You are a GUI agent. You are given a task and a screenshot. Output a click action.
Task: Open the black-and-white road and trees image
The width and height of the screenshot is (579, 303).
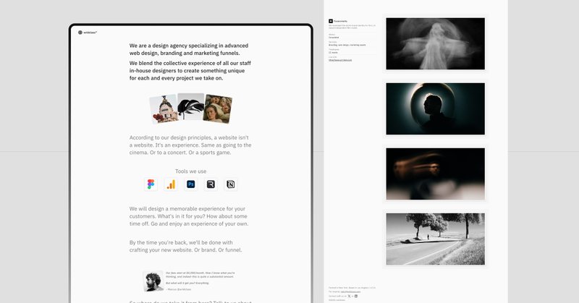436,239
